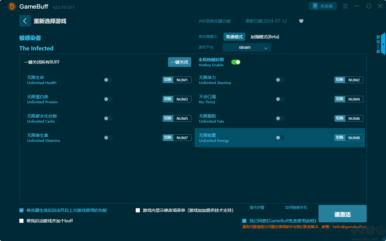Image resolution: width=386 pixels, height=241 pixels.
Task: Go back using the arrow icon
Action: click(x=25, y=21)
